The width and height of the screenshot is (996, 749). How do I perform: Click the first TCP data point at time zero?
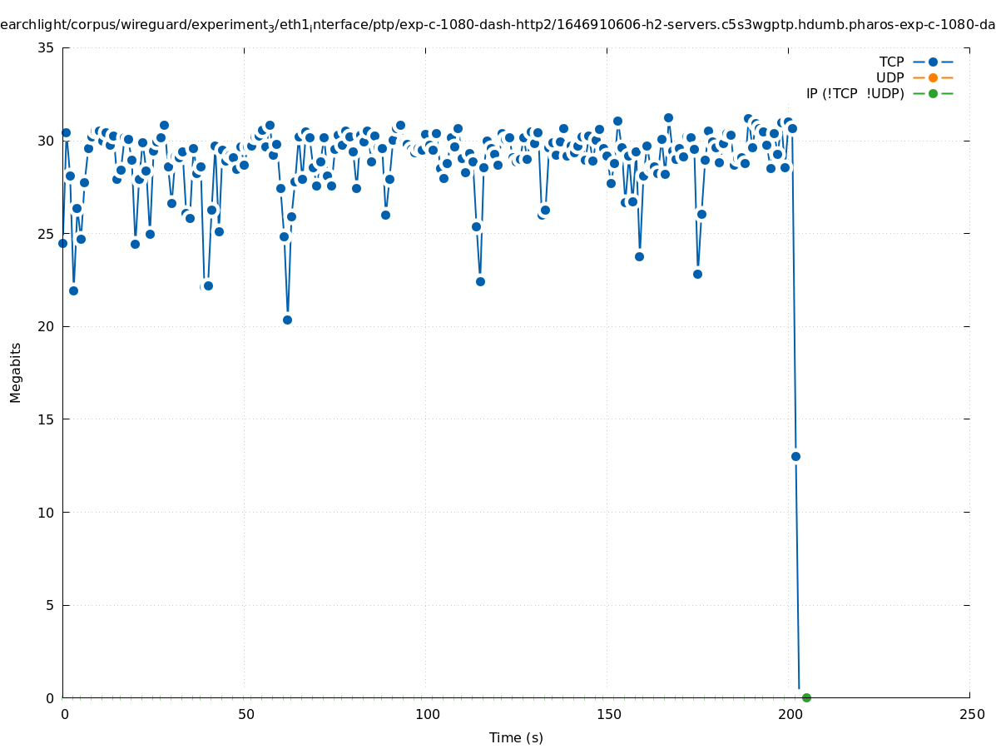(62, 243)
